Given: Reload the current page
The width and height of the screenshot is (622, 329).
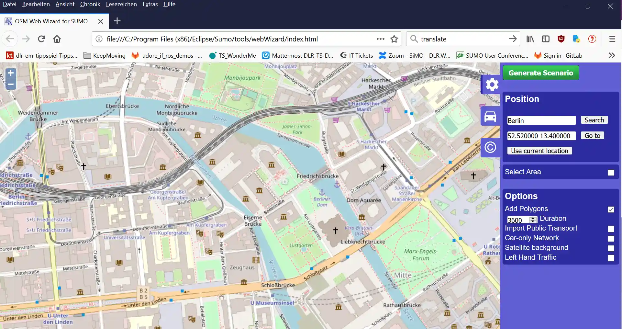Looking at the screenshot, I should 41,39.
